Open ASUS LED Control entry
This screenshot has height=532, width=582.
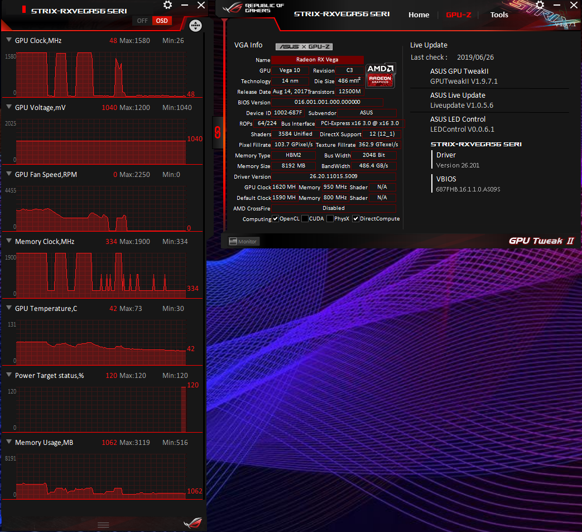[462, 124]
